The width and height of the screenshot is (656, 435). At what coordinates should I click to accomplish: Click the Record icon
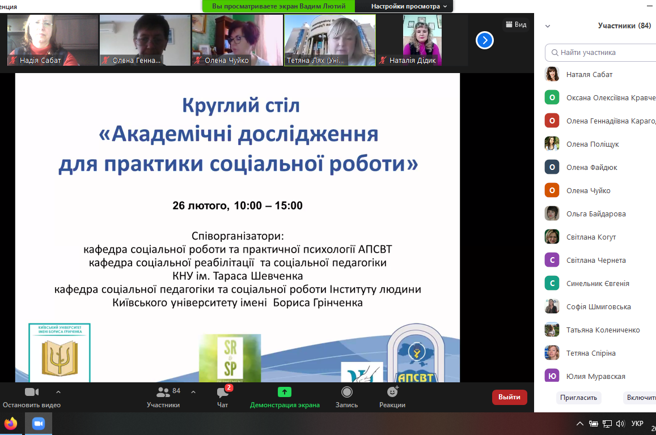346,392
